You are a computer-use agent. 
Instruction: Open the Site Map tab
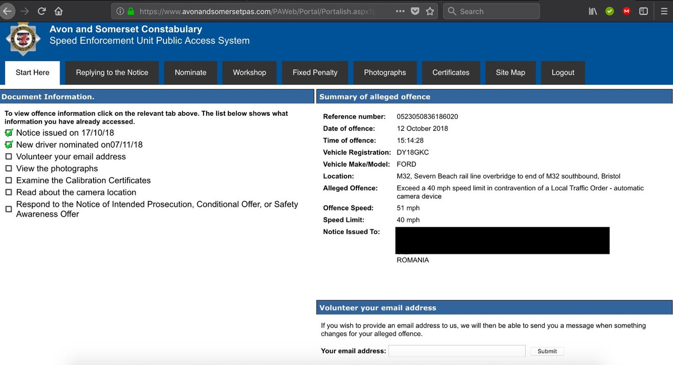tap(511, 73)
